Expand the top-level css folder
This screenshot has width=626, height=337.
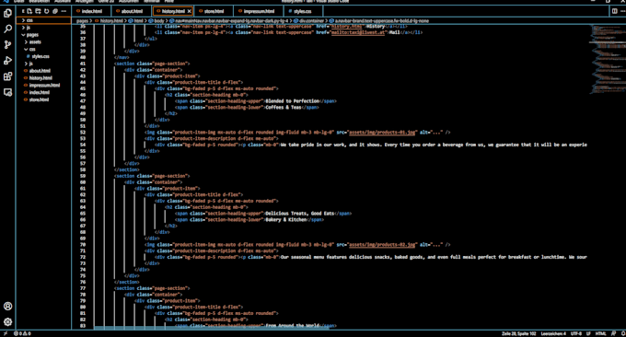(x=43, y=20)
